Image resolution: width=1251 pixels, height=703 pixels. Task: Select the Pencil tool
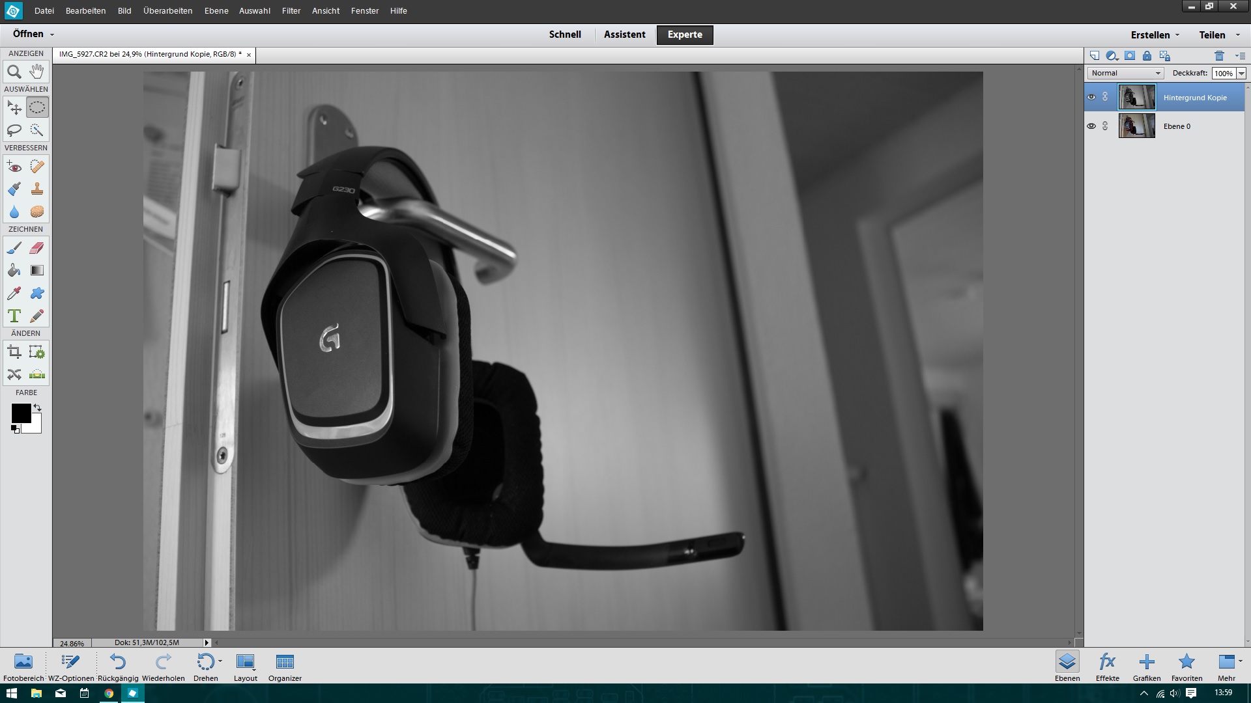(x=37, y=316)
